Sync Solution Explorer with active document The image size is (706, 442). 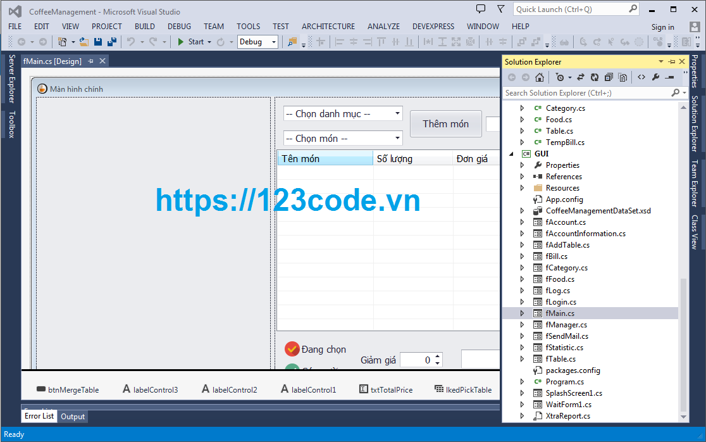pyautogui.click(x=580, y=77)
